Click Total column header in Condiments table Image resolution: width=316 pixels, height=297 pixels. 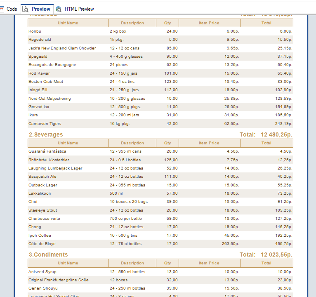point(266,263)
